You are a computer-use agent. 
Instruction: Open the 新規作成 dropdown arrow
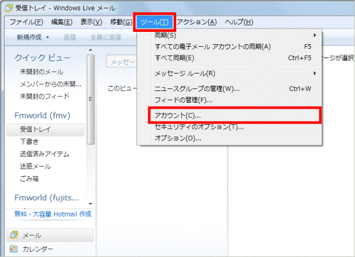pos(47,37)
